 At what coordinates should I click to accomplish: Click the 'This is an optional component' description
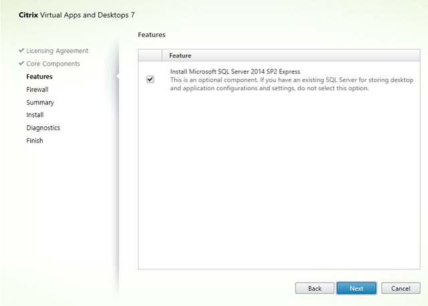(x=292, y=84)
